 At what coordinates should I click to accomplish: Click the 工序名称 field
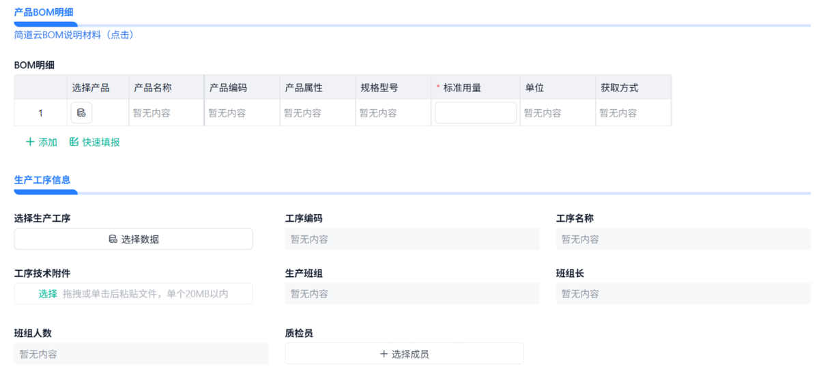(x=684, y=239)
